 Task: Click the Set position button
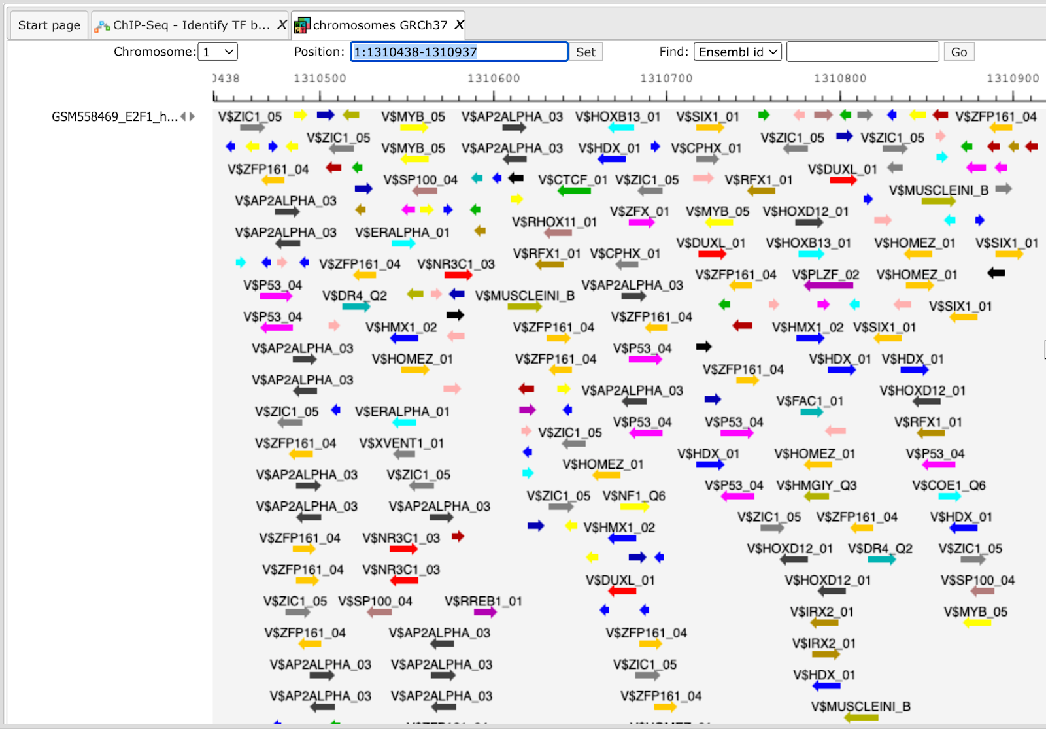(x=586, y=52)
